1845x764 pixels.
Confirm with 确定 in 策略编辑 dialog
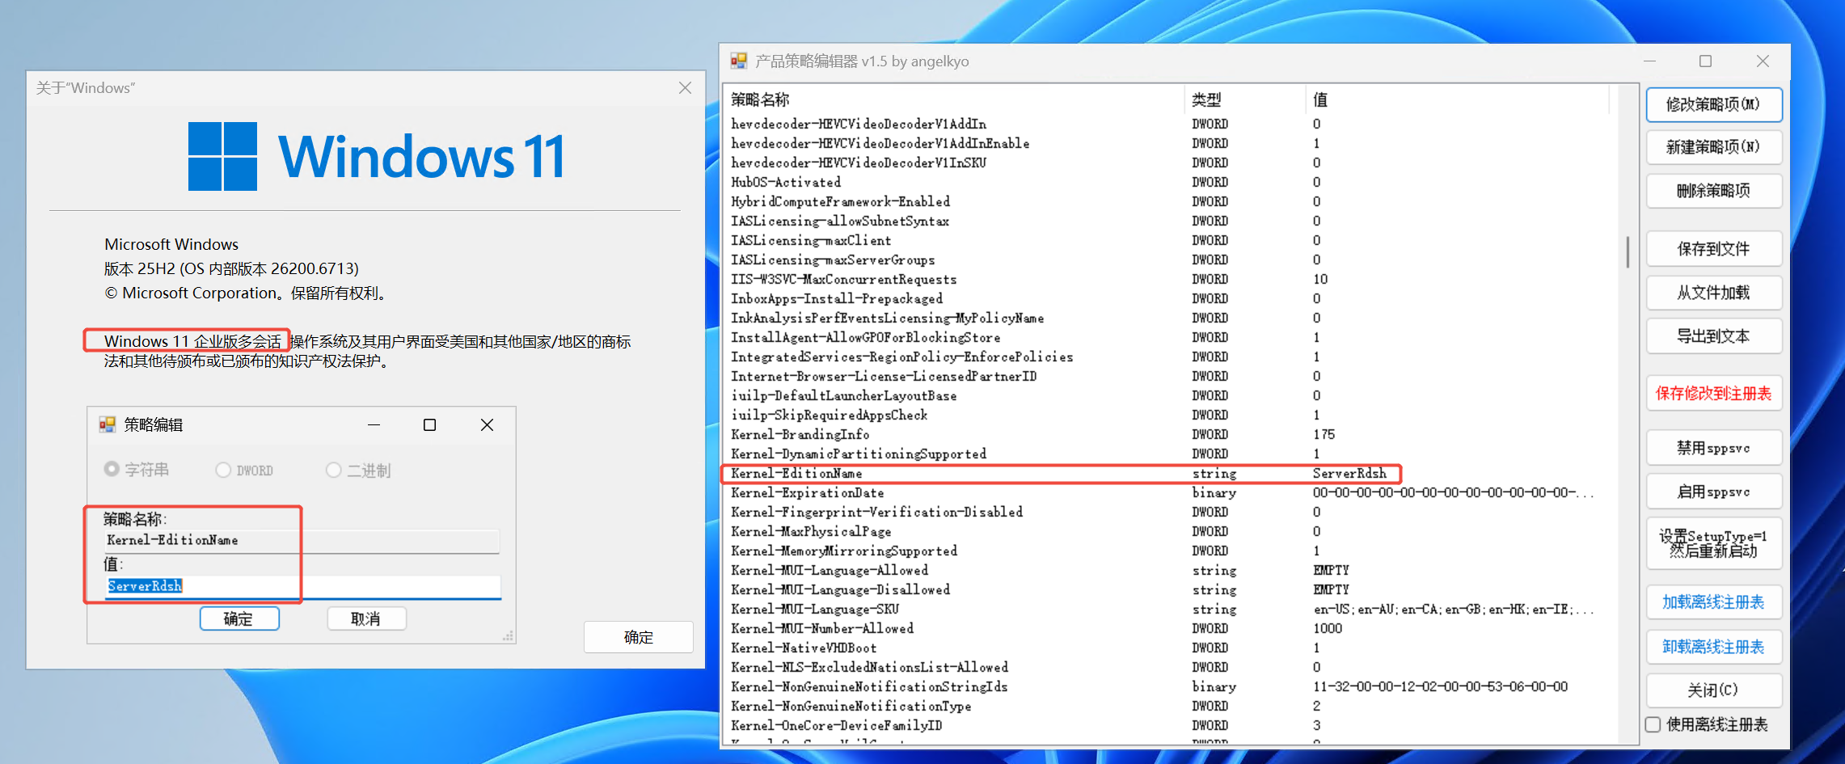pos(239,618)
